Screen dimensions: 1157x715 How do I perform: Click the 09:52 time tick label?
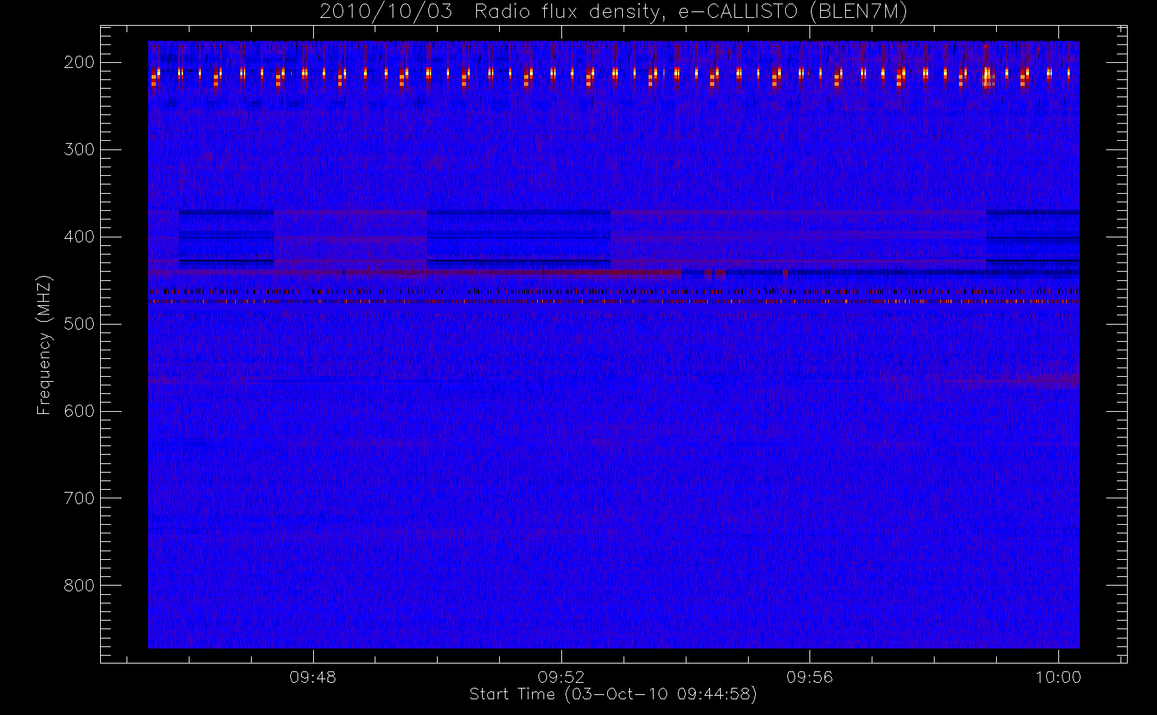click(561, 677)
